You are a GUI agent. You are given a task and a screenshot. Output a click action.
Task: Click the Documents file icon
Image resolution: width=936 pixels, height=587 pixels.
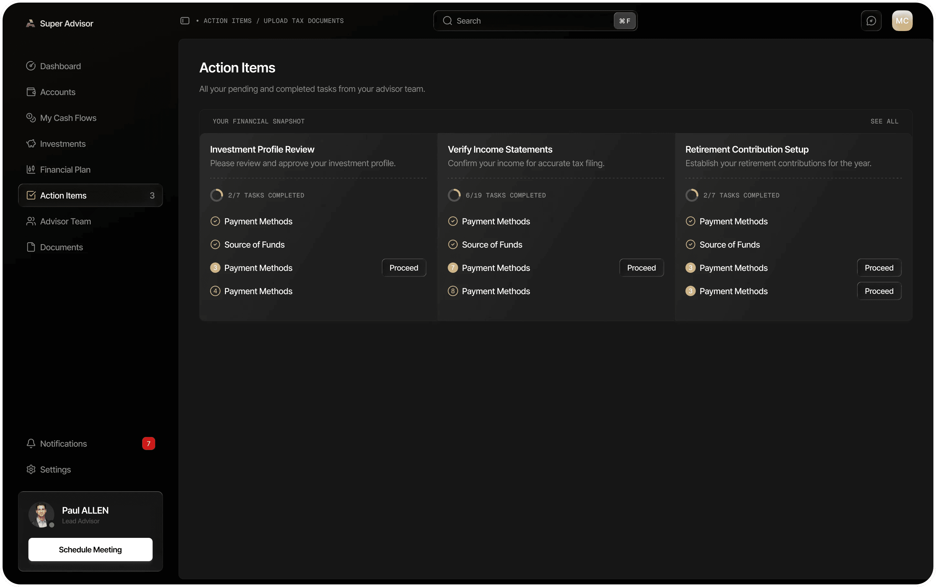31,247
